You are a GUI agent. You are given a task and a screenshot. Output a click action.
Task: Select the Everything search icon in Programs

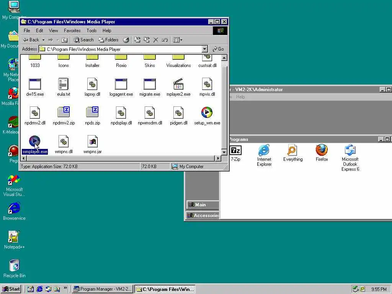(x=292, y=150)
